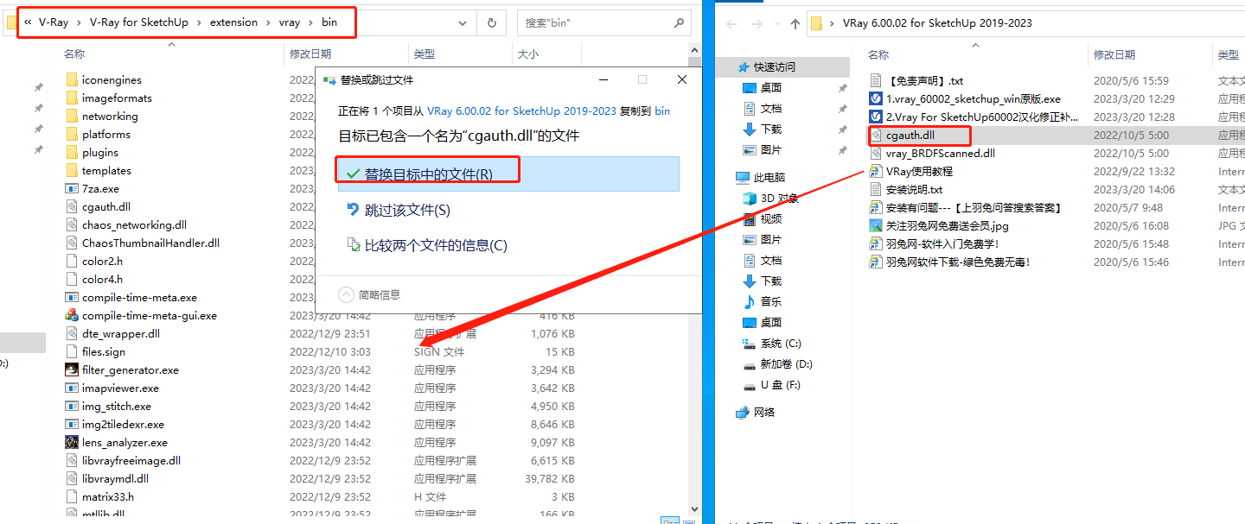
Task: Click the up-directory arrow in right window
Action: click(x=795, y=23)
